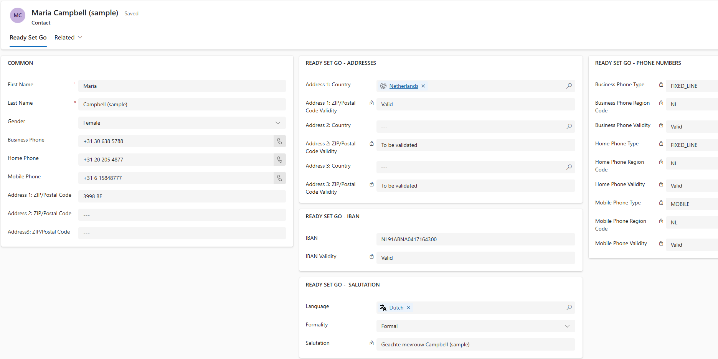Remove Netherlands using its X icon
This screenshot has height=359, width=718.
coord(423,86)
